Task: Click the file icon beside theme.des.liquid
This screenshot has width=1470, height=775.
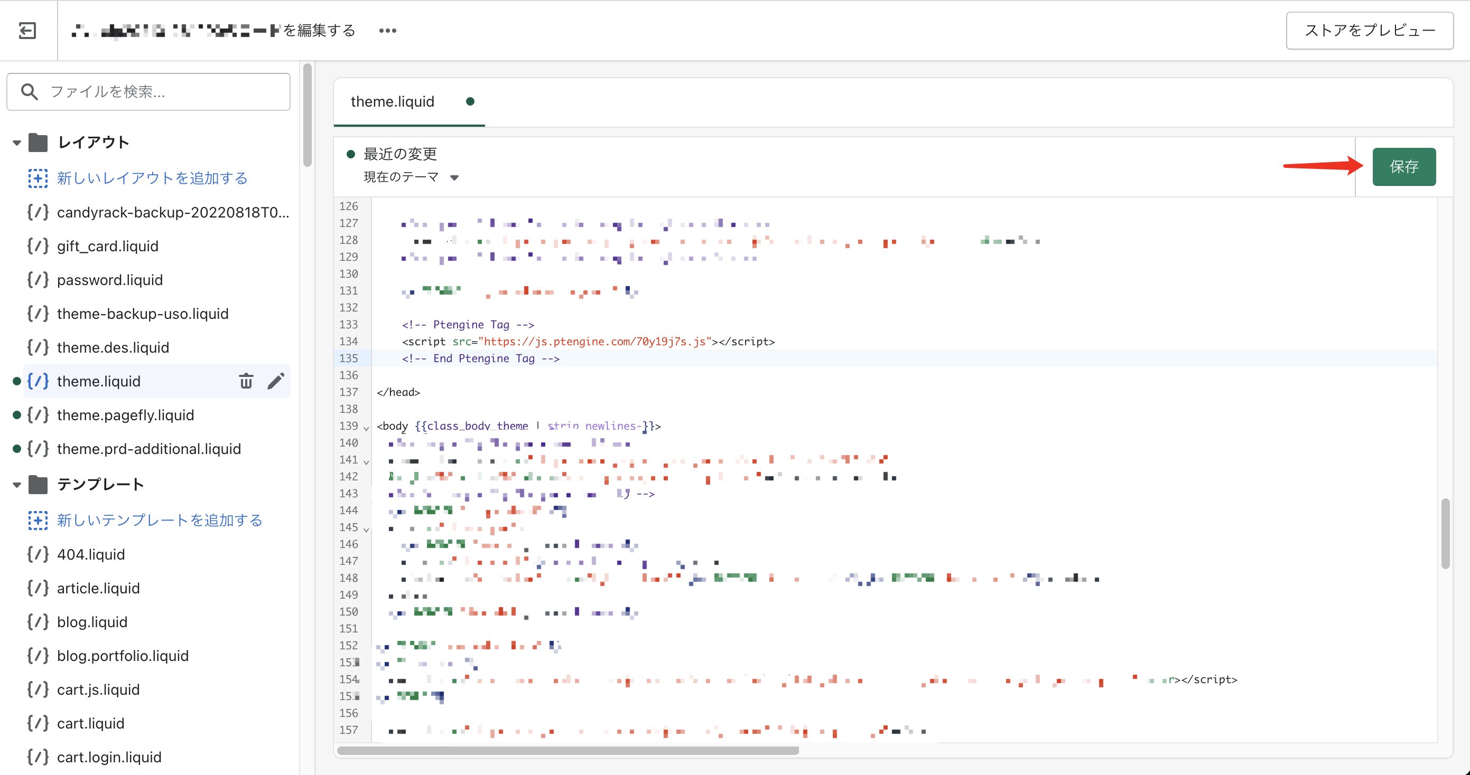Action: (x=38, y=347)
